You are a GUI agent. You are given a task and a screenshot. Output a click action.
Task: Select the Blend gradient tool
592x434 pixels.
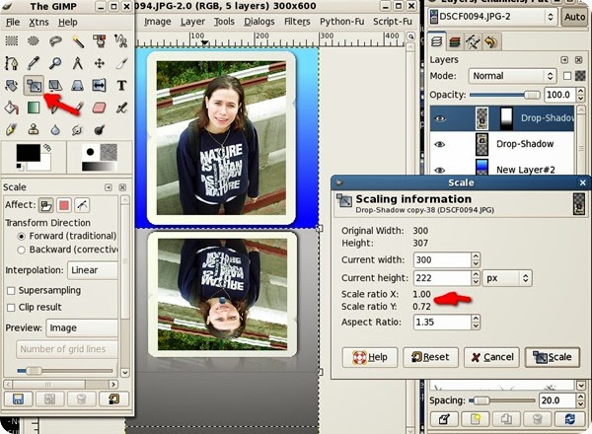tap(34, 108)
